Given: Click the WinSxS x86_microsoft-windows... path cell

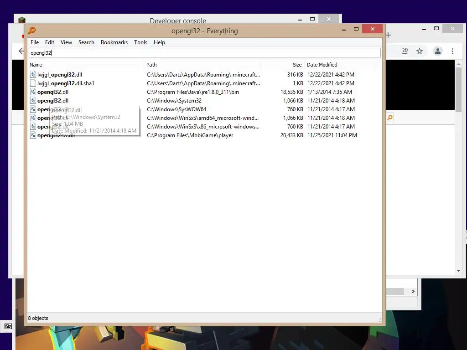Looking at the screenshot, I should [203, 127].
